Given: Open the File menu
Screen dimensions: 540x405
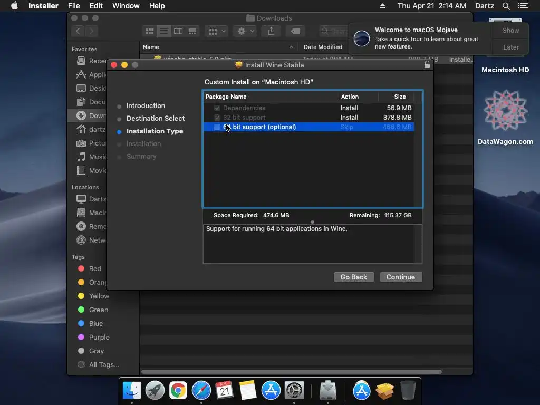Looking at the screenshot, I should click(74, 6).
